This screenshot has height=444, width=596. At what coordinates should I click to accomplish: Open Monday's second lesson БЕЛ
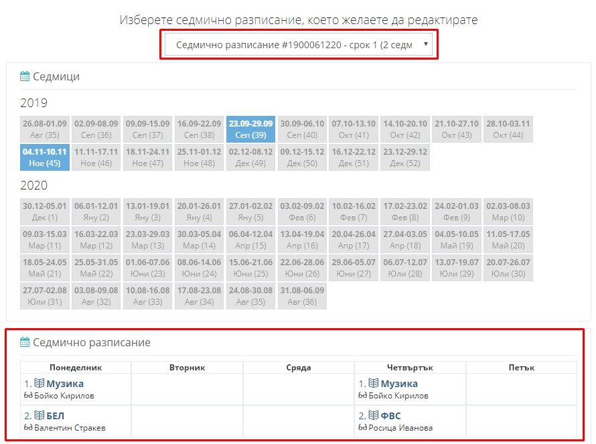coord(55,415)
